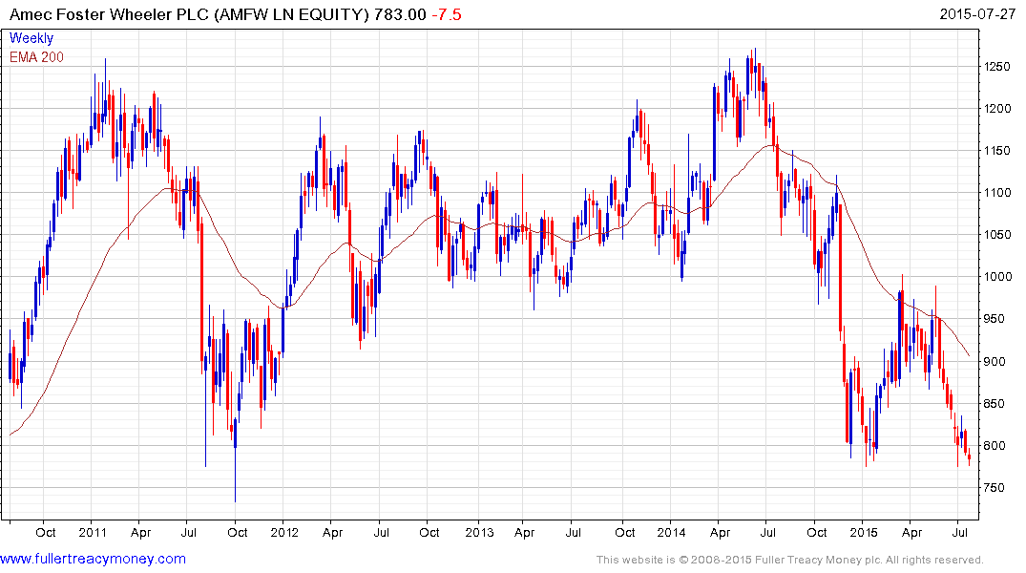The width and height of the screenshot is (1026, 573).
Task: Click the 850 price axis label
Action: (x=994, y=403)
